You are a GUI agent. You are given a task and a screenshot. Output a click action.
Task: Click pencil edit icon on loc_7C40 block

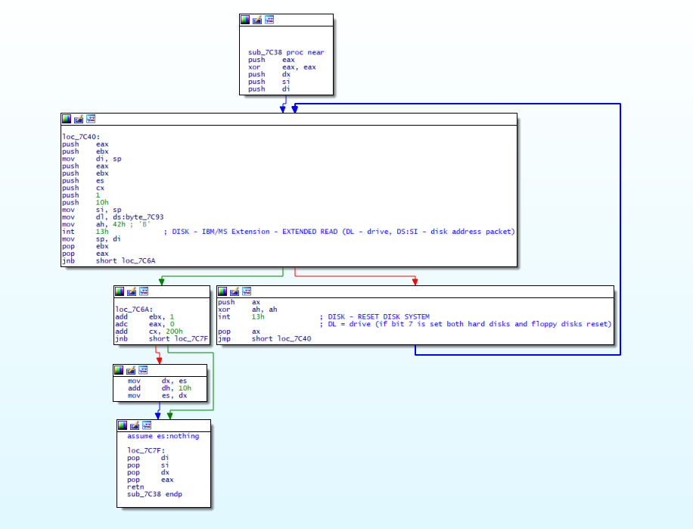tap(79, 119)
